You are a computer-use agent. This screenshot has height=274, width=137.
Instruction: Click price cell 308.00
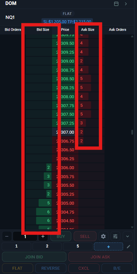click(65, 97)
